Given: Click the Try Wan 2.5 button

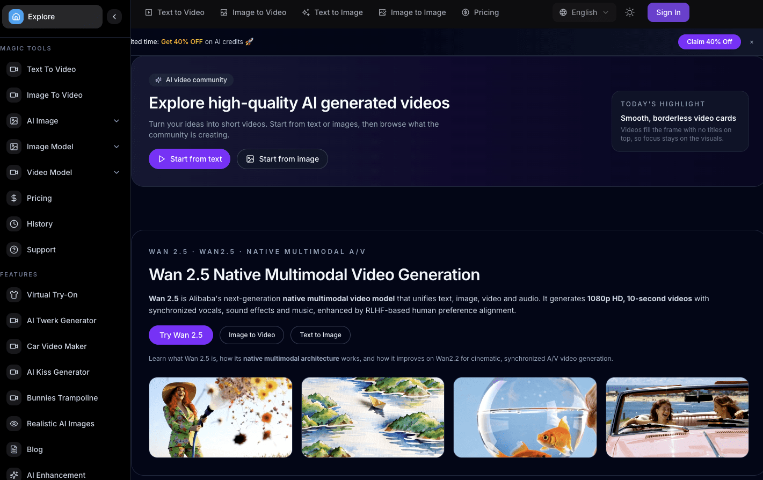Looking at the screenshot, I should [181, 334].
